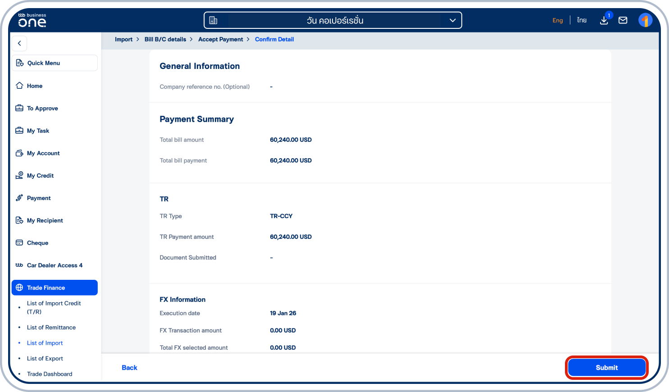Select Eng language option
Screen dimensions: 669x392
point(557,20)
